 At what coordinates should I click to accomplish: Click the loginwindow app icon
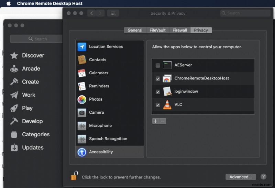[167, 91]
